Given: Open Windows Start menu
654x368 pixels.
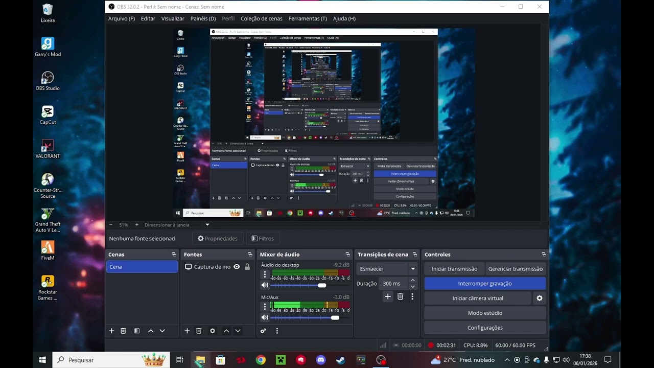Looking at the screenshot, I should (x=42, y=360).
